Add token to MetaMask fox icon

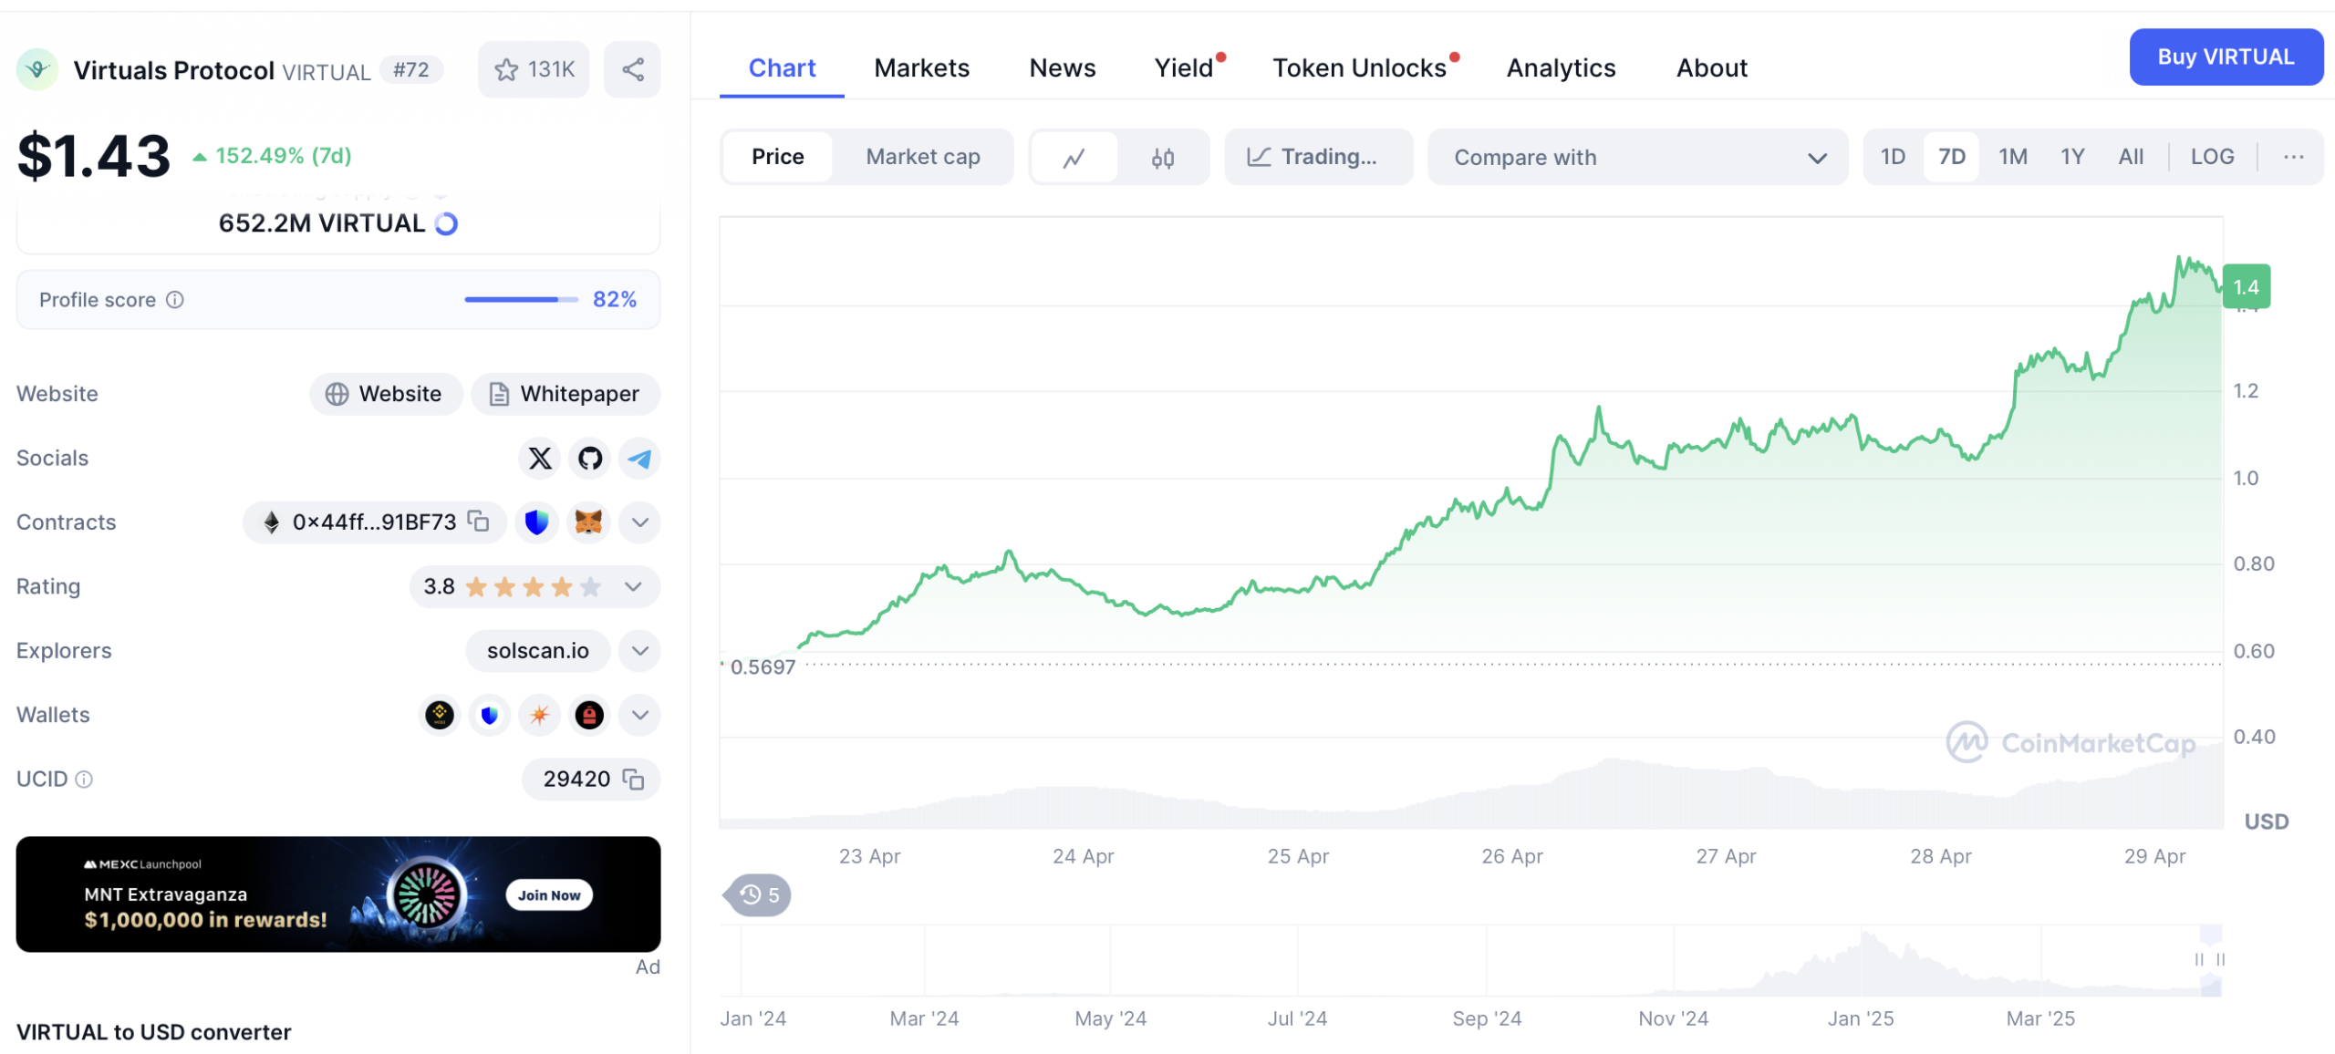pyautogui.click(x=588, y=522)
